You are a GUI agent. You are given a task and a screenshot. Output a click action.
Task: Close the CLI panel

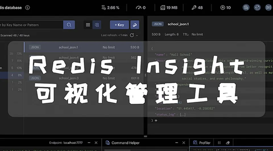[96, 143]
